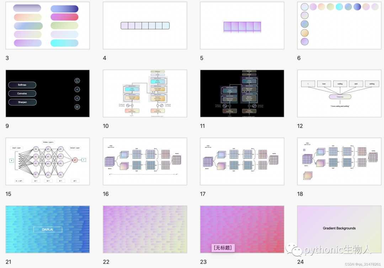Click slide number label "18"

tap(300, 194)
